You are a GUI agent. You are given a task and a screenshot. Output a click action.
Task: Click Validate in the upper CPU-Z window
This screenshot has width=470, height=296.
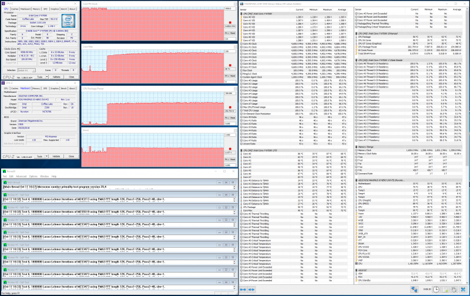pos(56,77)
